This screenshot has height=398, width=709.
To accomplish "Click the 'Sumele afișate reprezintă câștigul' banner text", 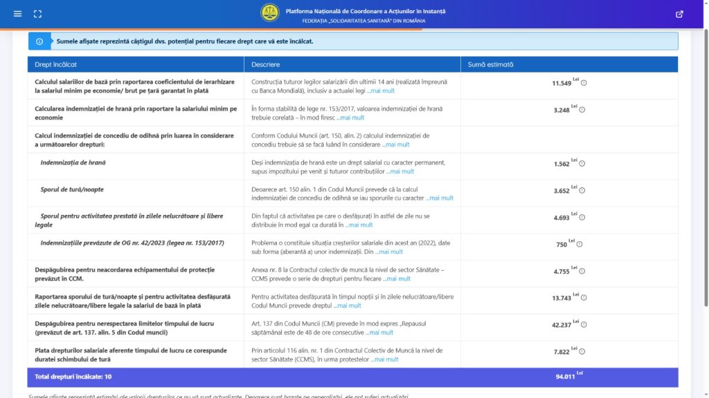I will (184, 41).
